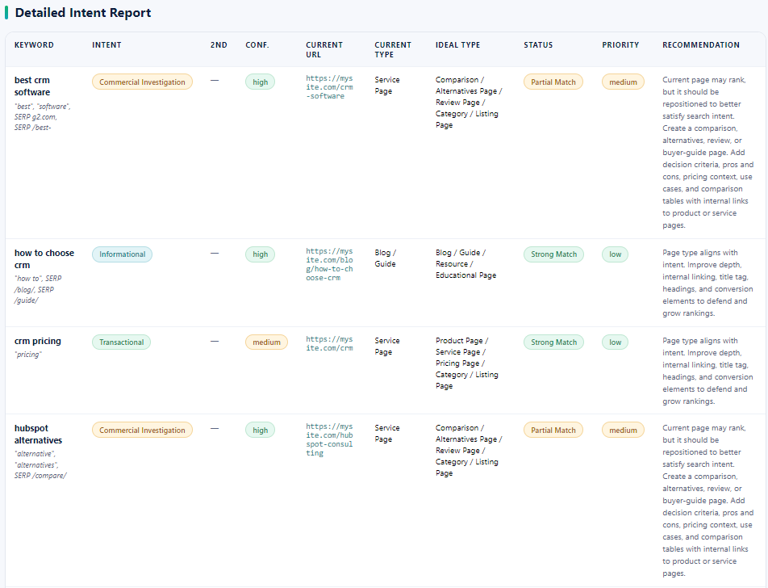Viewport: 768px width, 588px height.
Task: Click medium confidence badge for crm pricing
Action: coord(266,342)
